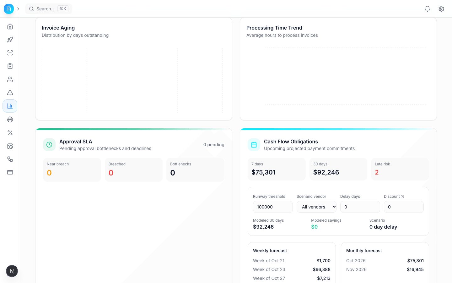Open the credit card icon in the sidebar
The height and width of the screenshot is (283, 452).
[10, 172]
